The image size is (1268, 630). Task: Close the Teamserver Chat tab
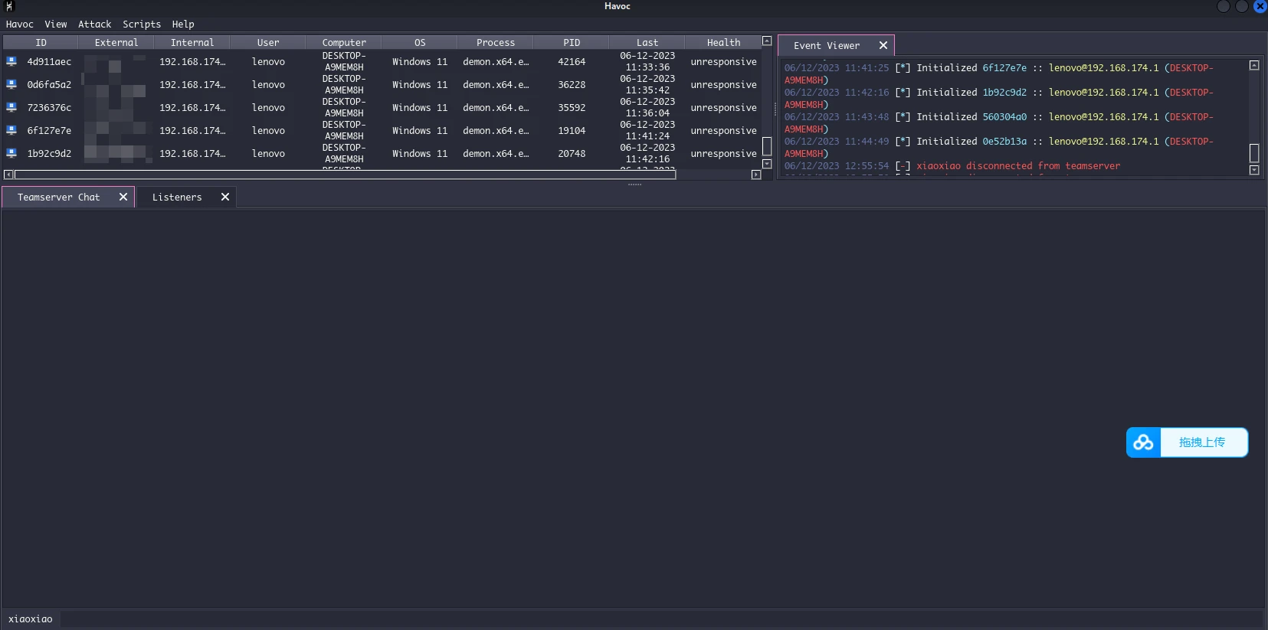tap(123, 197)
